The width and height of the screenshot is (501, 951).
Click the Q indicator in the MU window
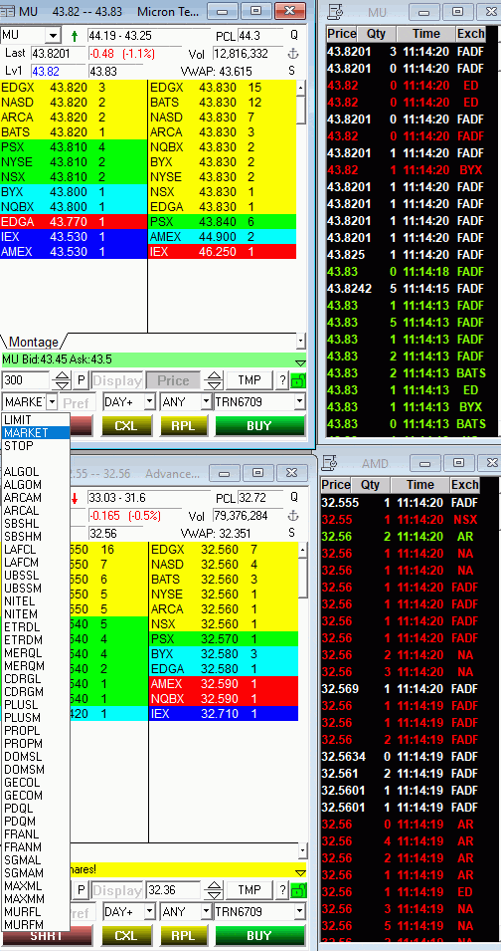point(293,36)
